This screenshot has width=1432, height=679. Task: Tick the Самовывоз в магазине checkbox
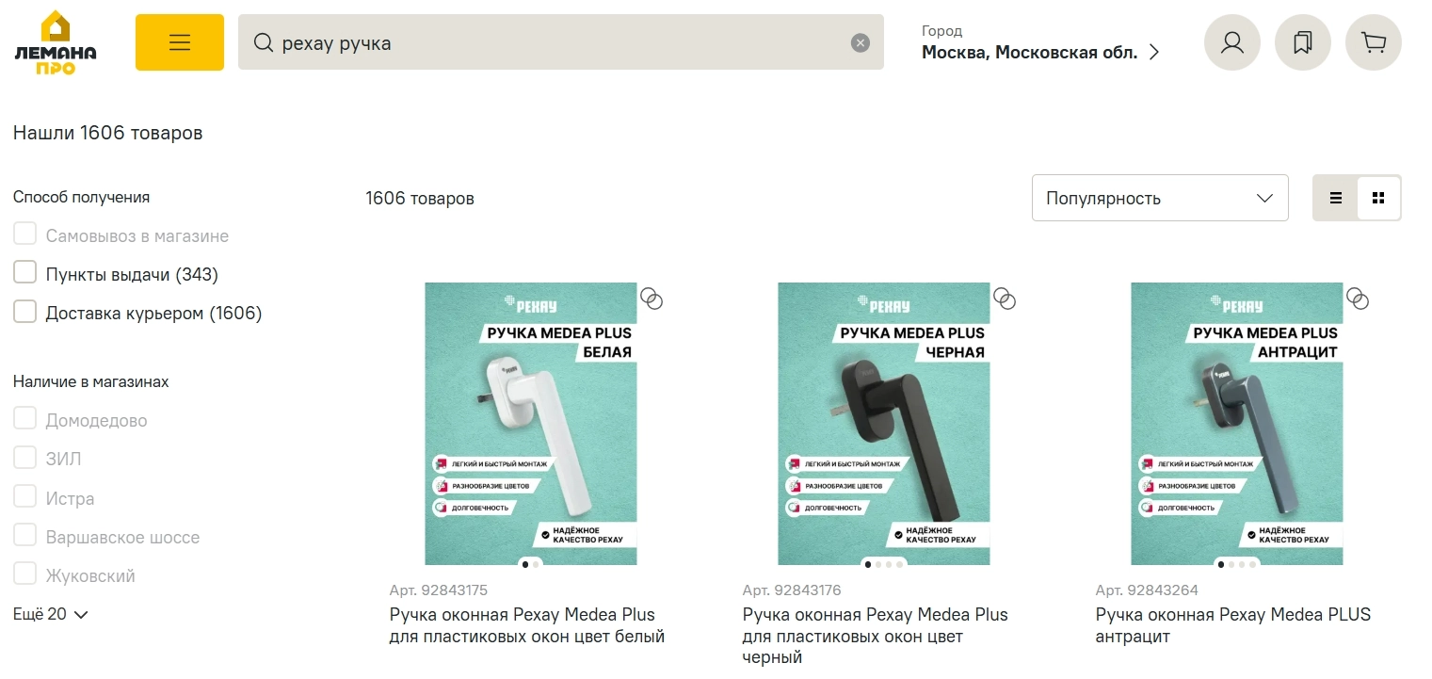tap(25, 235)
